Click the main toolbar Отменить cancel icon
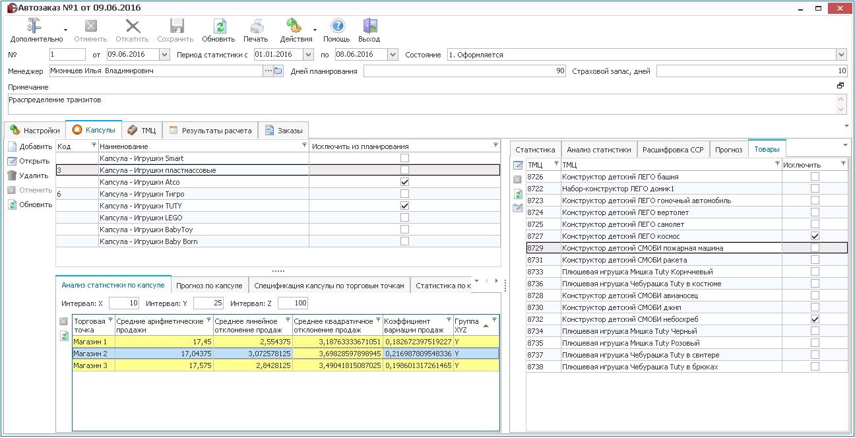 91,26
